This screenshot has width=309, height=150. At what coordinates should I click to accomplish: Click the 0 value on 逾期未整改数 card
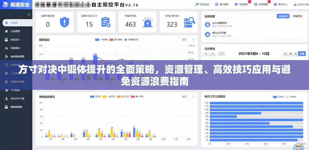(48, 24)
